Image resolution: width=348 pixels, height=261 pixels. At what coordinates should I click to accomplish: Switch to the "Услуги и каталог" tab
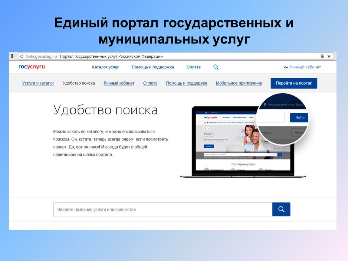click(38, 83)
